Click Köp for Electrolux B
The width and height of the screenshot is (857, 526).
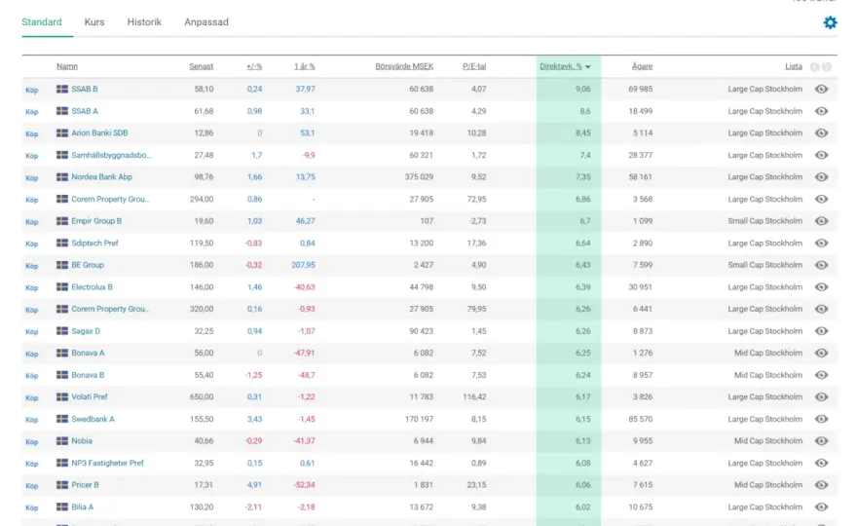[x=32, y=287]
